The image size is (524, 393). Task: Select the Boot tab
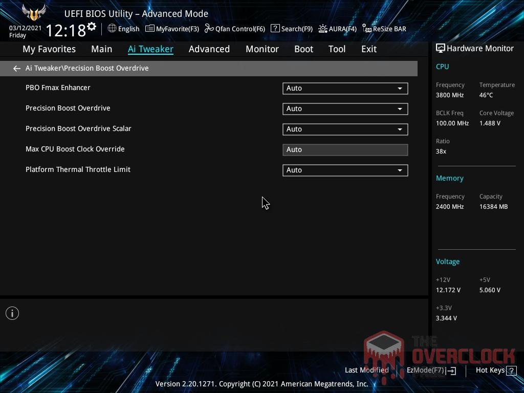(x=303, y=49)
